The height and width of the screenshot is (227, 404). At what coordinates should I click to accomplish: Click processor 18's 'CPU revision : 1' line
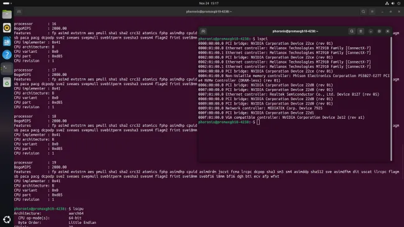click(x=34, y=153)
